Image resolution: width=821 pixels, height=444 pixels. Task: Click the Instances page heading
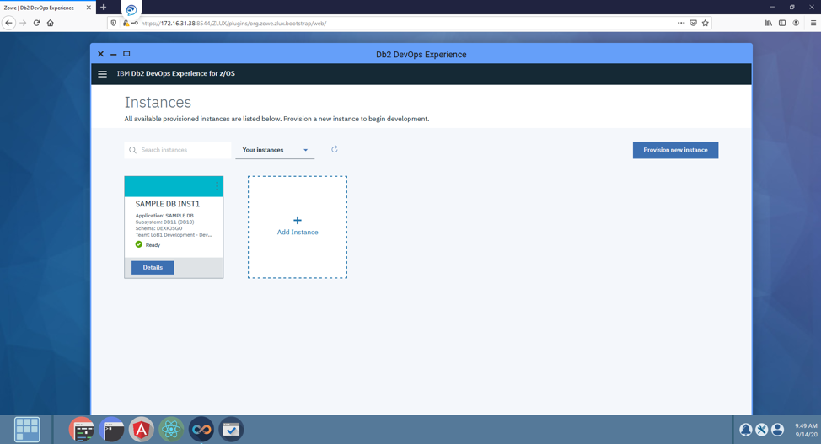tap(158, 103)
